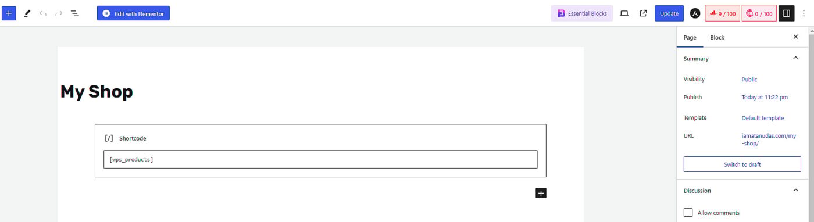Enable the Allow comments checkbox
814x222 pixels.
(688, 213)
